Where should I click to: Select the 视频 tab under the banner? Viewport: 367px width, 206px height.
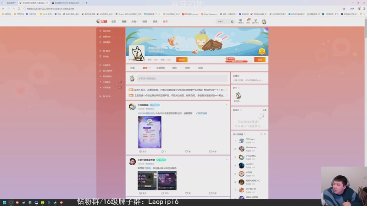[x=200, y=68]
